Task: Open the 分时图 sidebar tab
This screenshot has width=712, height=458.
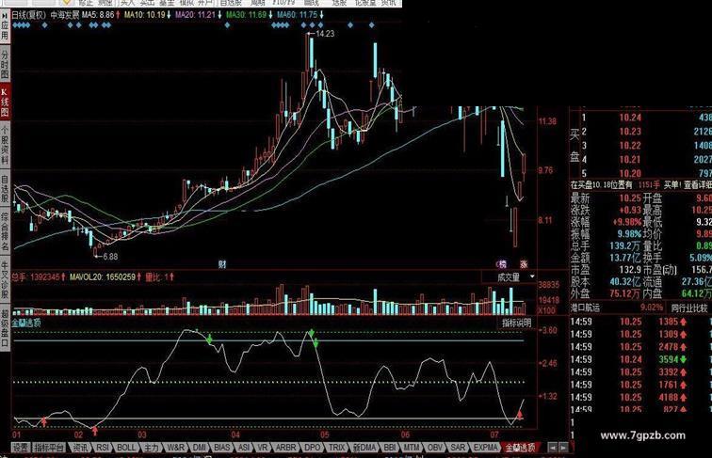Action: click(x=5, y=64)
